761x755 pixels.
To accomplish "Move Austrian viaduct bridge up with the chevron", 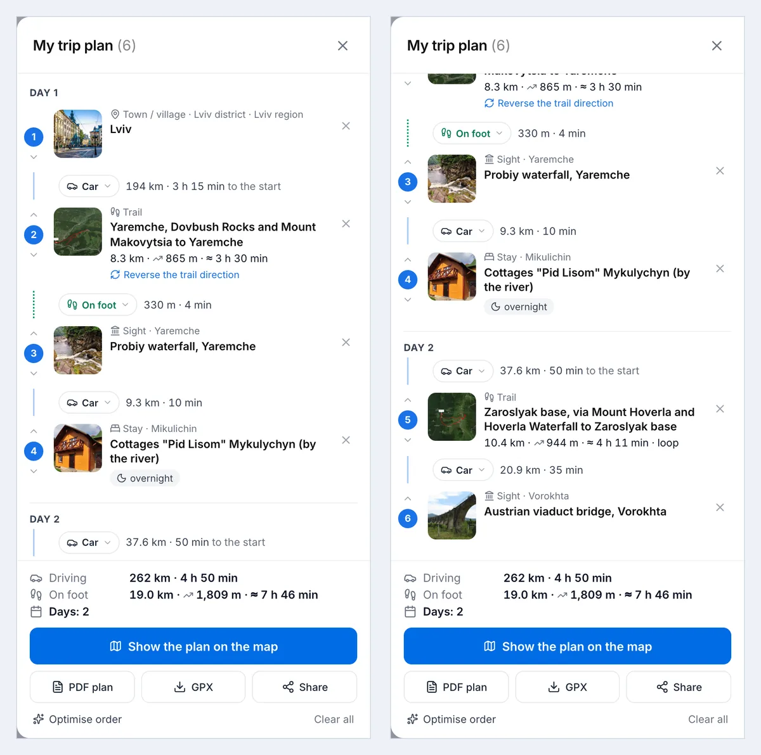I will (408, 498).
